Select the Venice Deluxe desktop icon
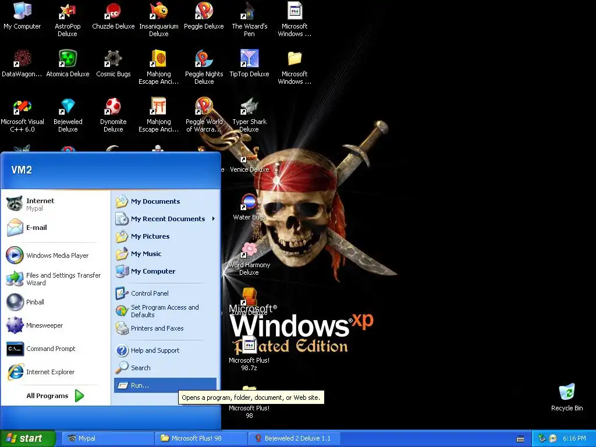This screenshot has width=596, height=447. click(x=249, y=159)
